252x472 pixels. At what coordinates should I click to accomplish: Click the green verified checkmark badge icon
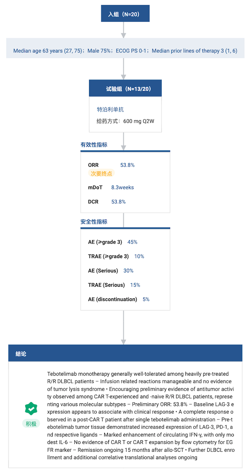pyautogui.click(x=30, y=409)
